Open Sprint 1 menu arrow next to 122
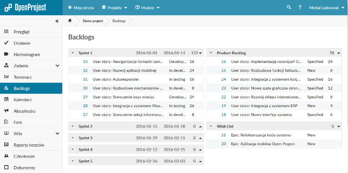 pyautogui.click(x=200, y=53)
